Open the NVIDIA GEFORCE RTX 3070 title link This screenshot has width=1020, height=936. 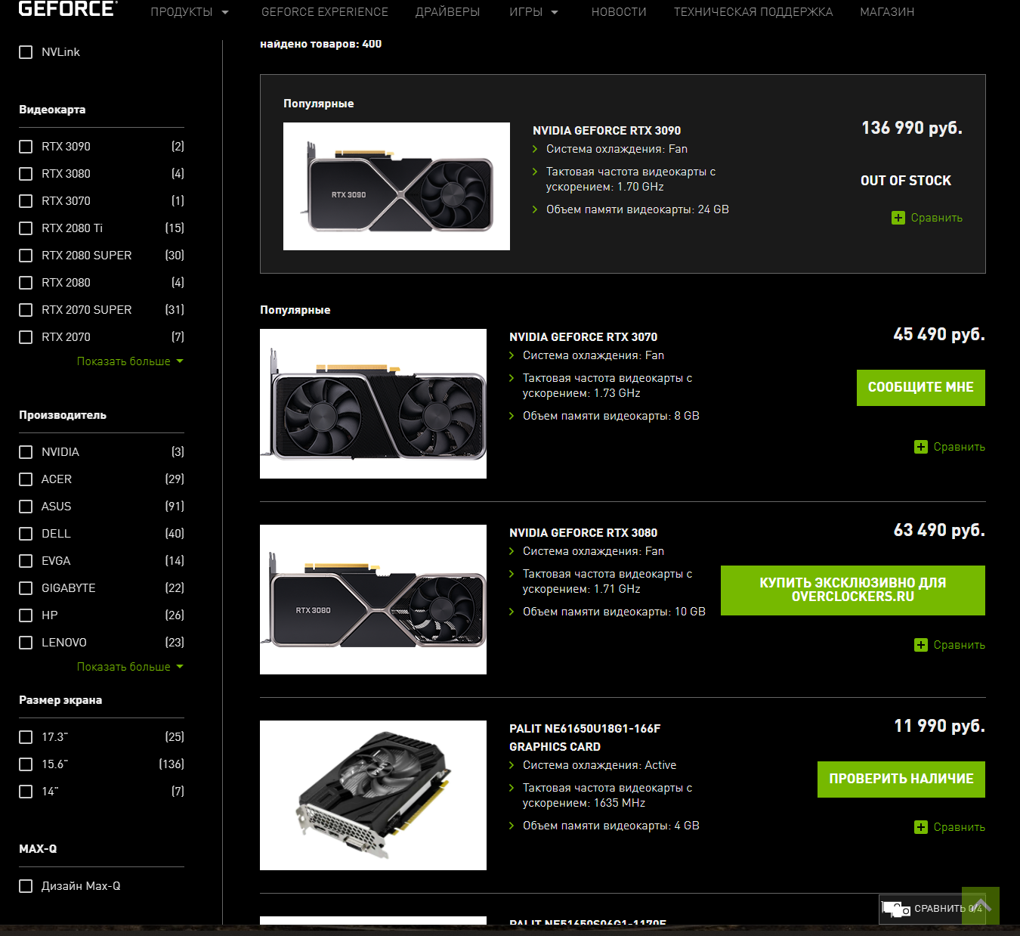pos(583,337)
